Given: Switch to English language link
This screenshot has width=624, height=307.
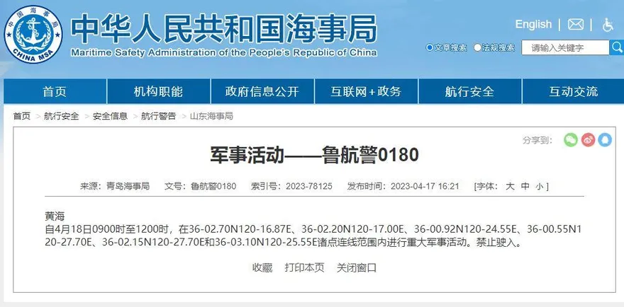Looking at the screenshot, I should pyautogui.click(x=533, y=25).
